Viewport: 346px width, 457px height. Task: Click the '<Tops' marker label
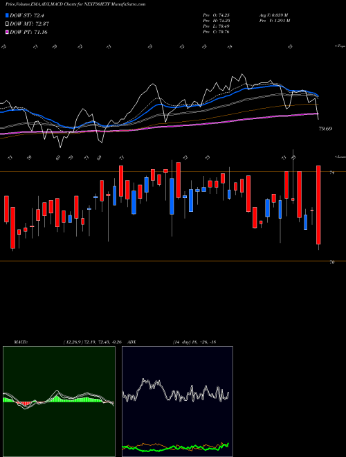tap(340, 46)
